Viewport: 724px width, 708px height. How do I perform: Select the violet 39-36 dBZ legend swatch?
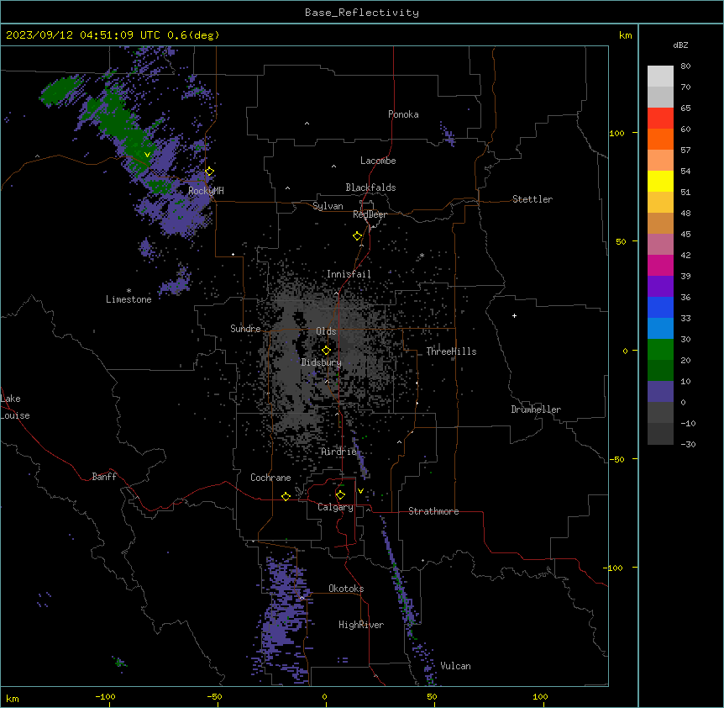pyautogui.click(x=660, y=287)
